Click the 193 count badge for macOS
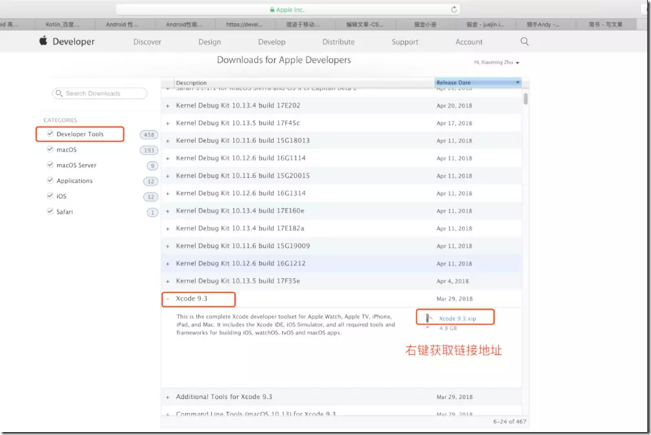The image size is (651, 435). click(148, 150)
